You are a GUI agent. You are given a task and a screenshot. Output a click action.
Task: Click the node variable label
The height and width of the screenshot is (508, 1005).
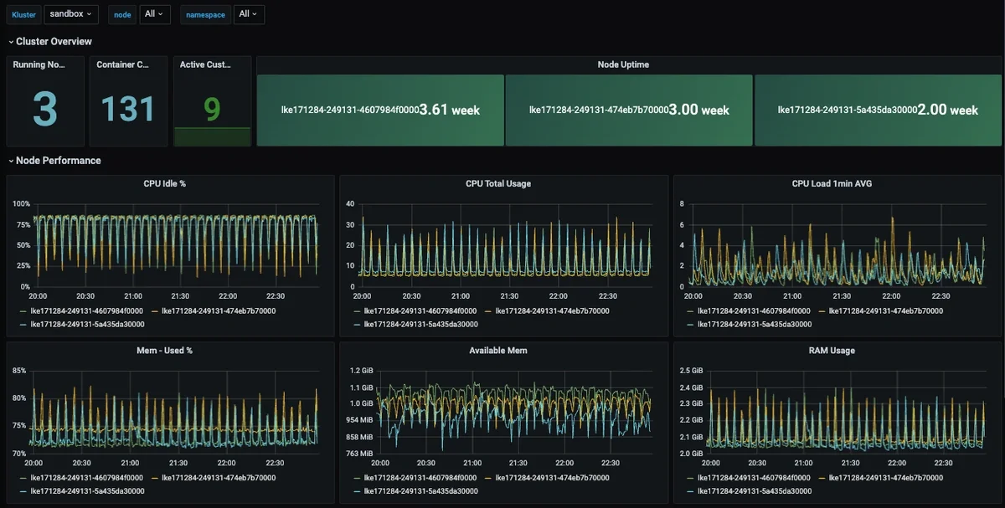122,14
